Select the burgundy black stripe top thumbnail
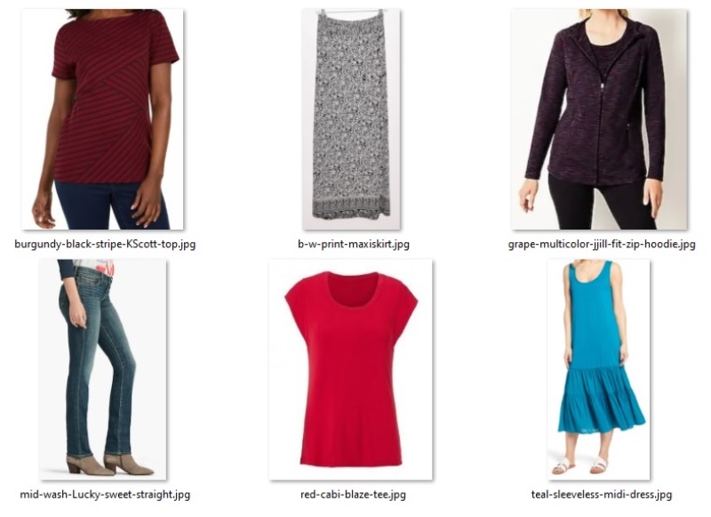711x517 pixels. tap(102, 119)
